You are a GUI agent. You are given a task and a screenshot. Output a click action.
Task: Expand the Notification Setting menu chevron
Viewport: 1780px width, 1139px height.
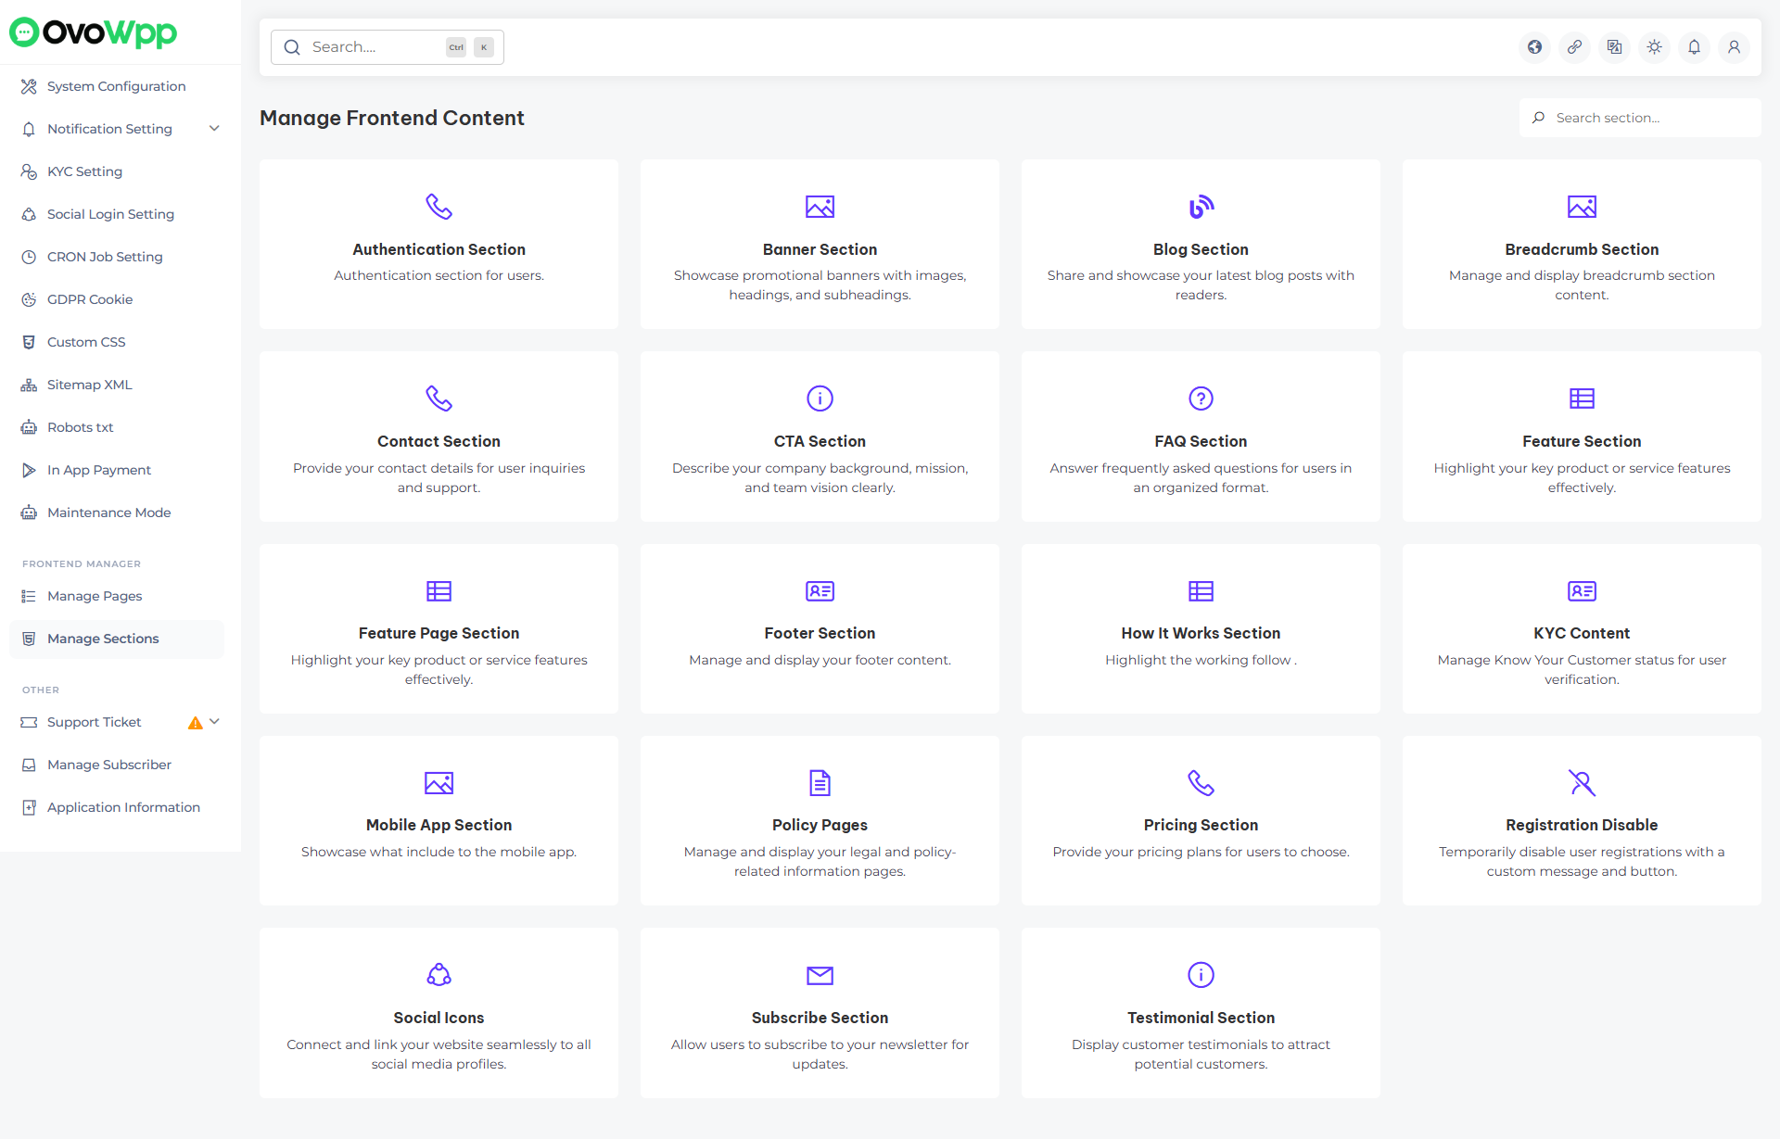214,129
